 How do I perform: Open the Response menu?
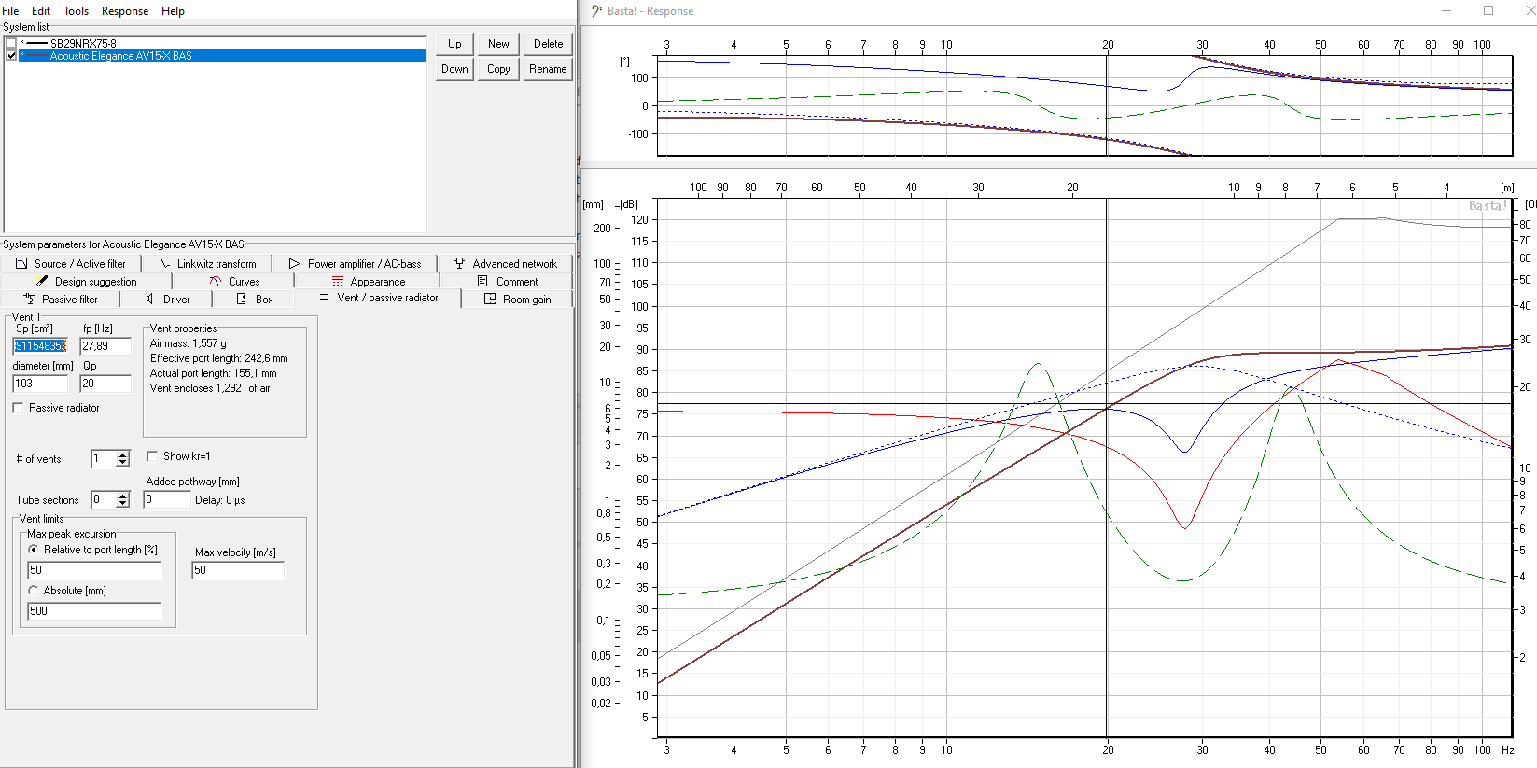click(125, 11)
